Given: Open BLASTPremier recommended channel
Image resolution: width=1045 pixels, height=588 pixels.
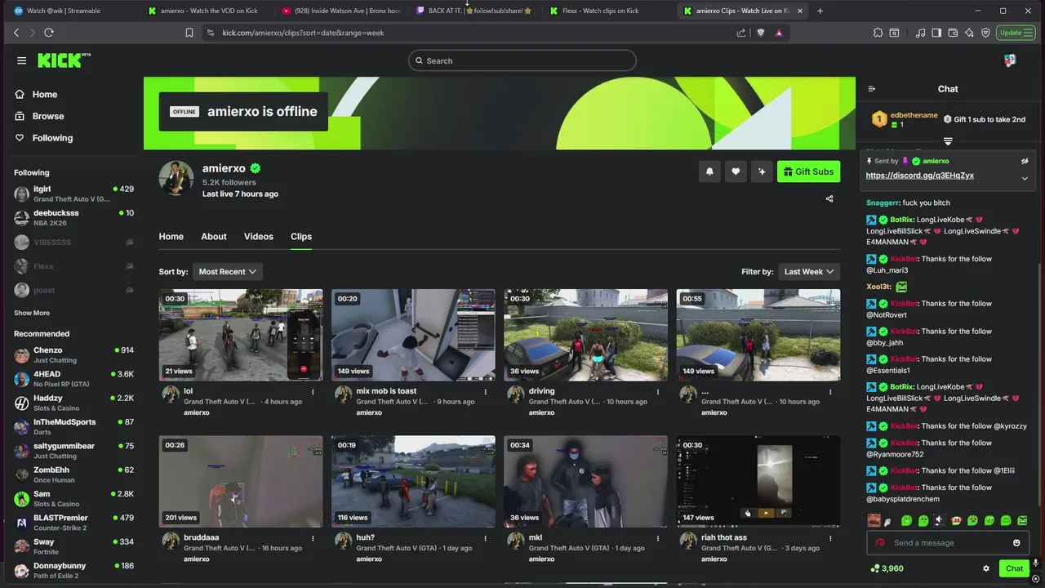Looking at the screenshot, I should pyautogui.click(x=73, y=522).
